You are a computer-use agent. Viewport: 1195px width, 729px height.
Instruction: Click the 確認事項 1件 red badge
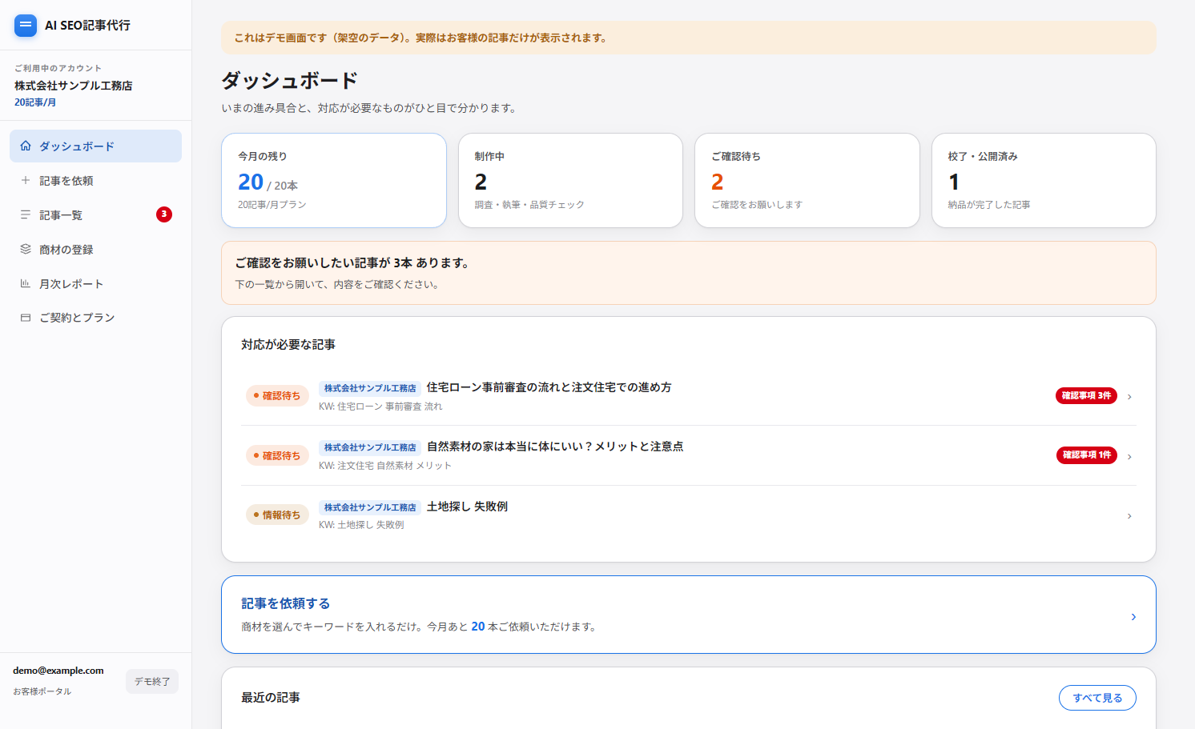[x=1087, y=455]
